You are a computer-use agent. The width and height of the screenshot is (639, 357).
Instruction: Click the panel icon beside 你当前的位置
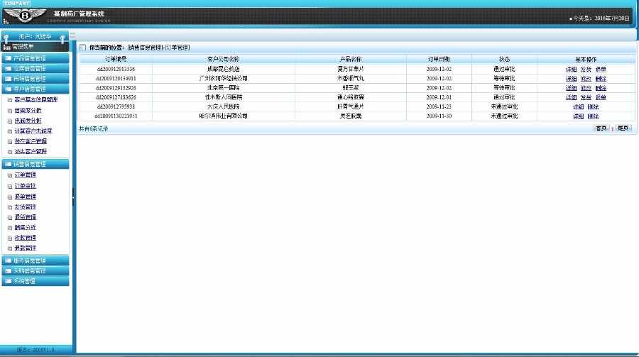pos(82,48)
